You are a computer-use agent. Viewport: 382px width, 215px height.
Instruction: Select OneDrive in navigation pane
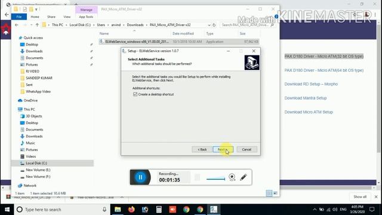point(30,100)
